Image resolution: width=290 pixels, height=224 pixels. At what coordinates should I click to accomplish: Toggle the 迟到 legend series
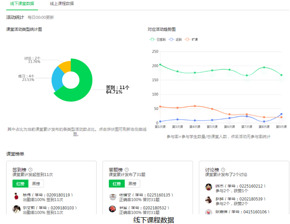pos(176,39)
